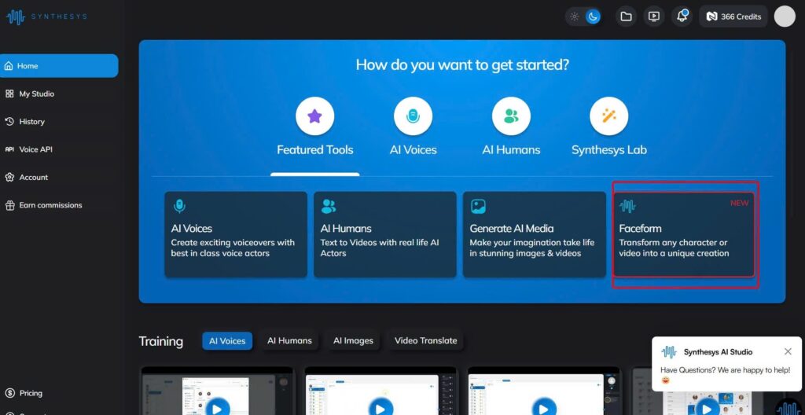Switch to dark mode moon icon
Screen dimensions: 805x415
pos(593,17)
